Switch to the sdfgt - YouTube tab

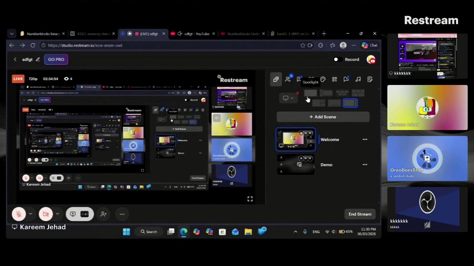click(193, 34)
